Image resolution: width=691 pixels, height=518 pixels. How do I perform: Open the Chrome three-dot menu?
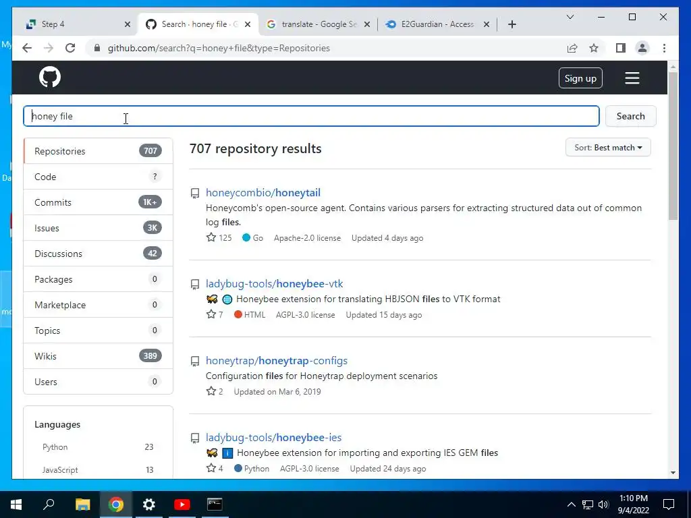pos(664,48)
